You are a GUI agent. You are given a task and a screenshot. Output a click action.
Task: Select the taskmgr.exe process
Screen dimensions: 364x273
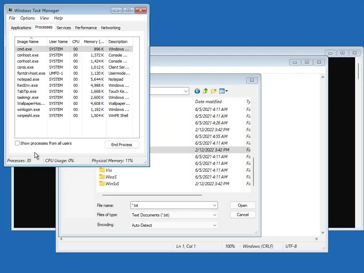(74, 97)
